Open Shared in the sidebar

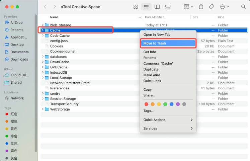[13, 82]
